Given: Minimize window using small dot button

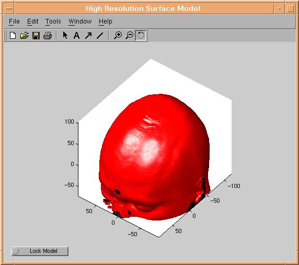Looking at the screenshot, I should [x=279, y=8].
